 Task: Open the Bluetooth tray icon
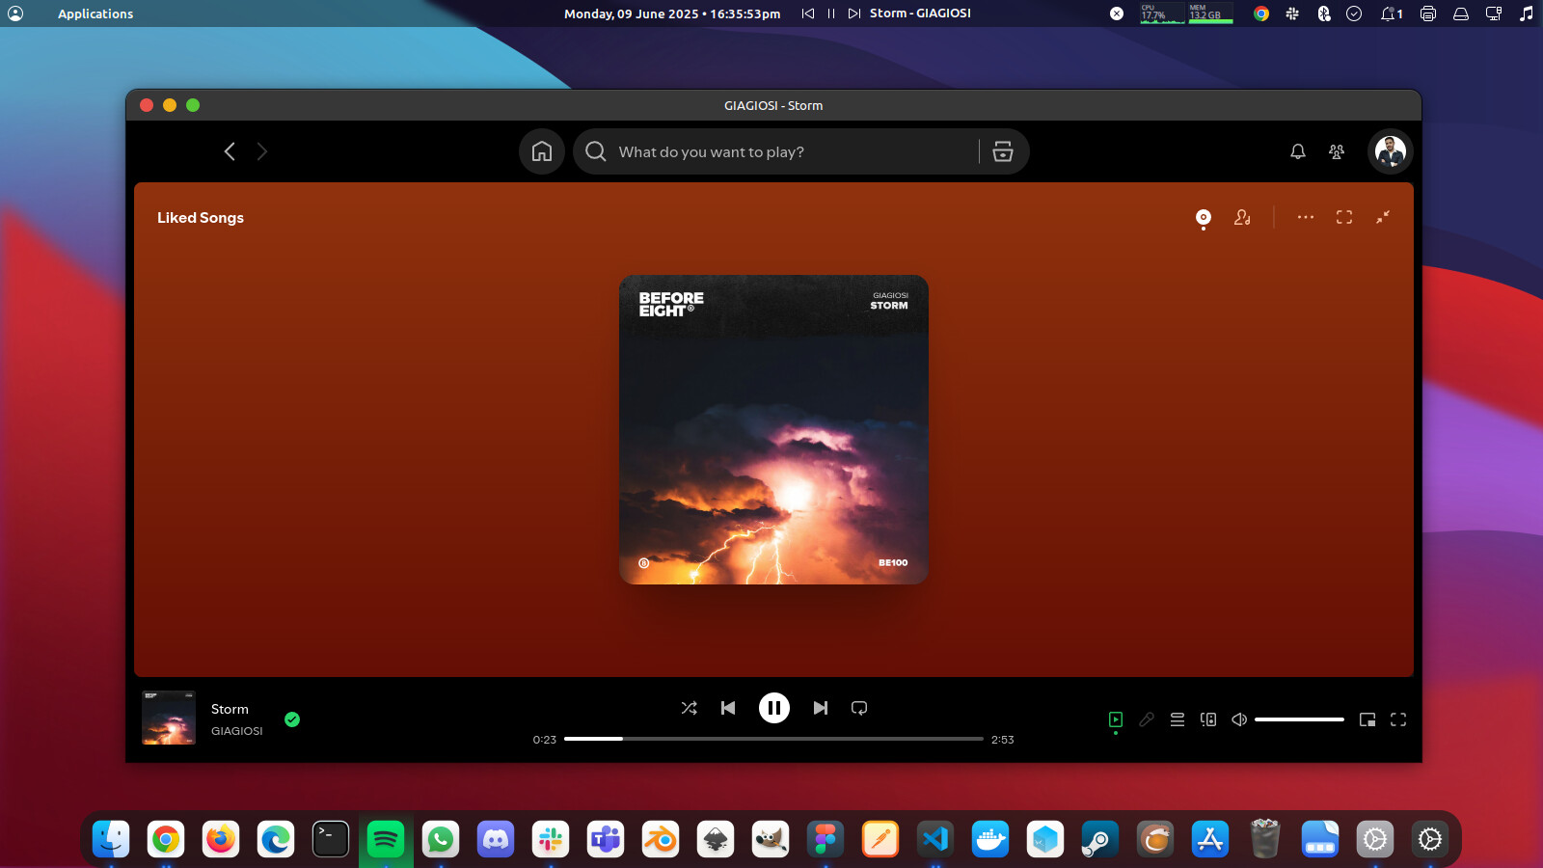point(1324,14)
